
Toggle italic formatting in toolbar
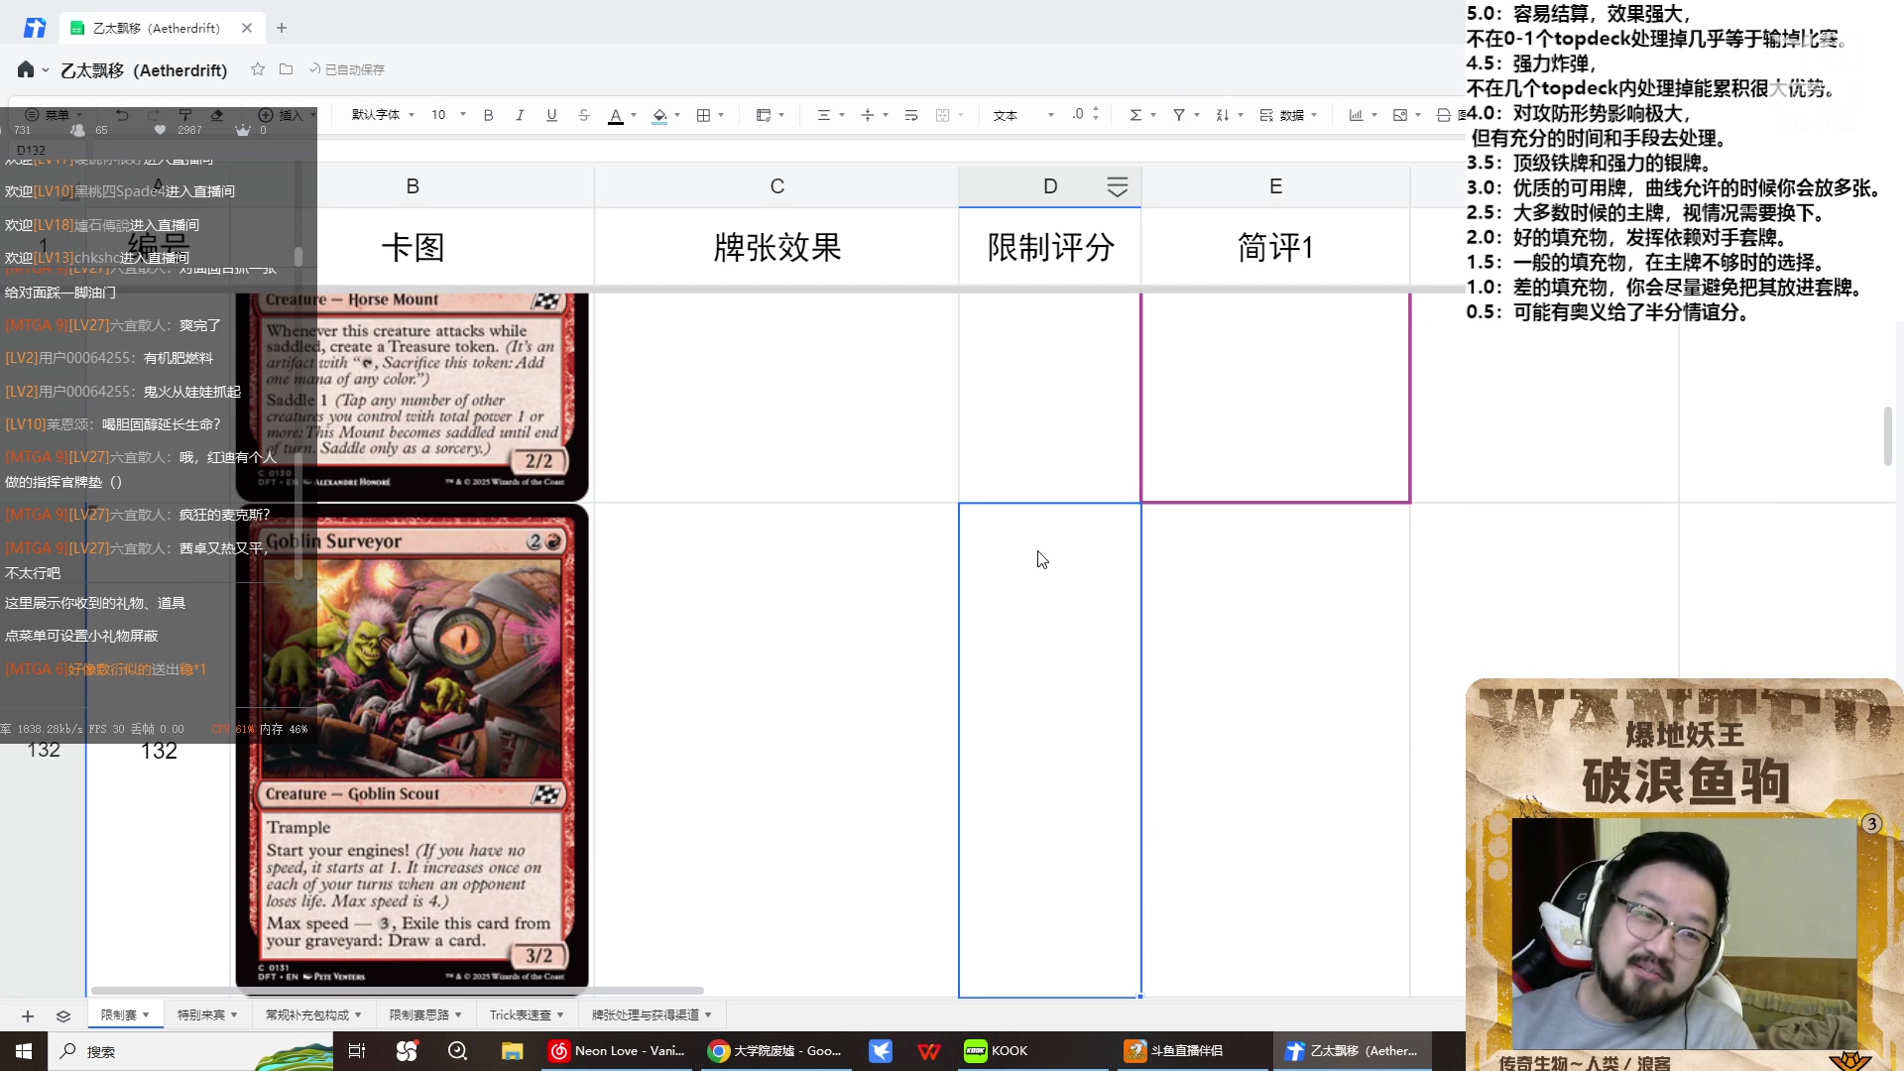(x=520, y=115)
